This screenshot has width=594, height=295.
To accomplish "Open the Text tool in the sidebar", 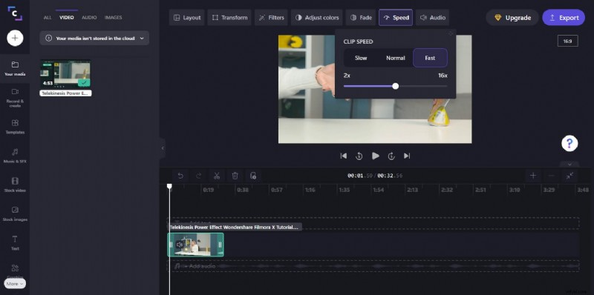I will [15, 243].
